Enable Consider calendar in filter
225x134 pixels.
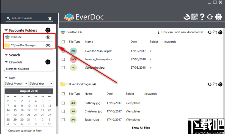coord(6,131)
